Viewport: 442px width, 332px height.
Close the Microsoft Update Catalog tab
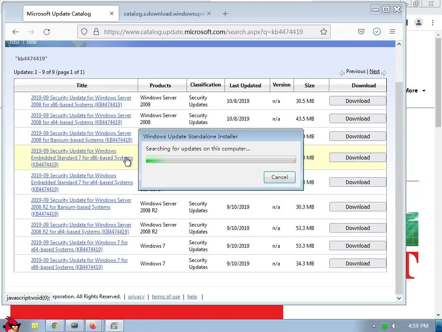click(x=112, y=13)
